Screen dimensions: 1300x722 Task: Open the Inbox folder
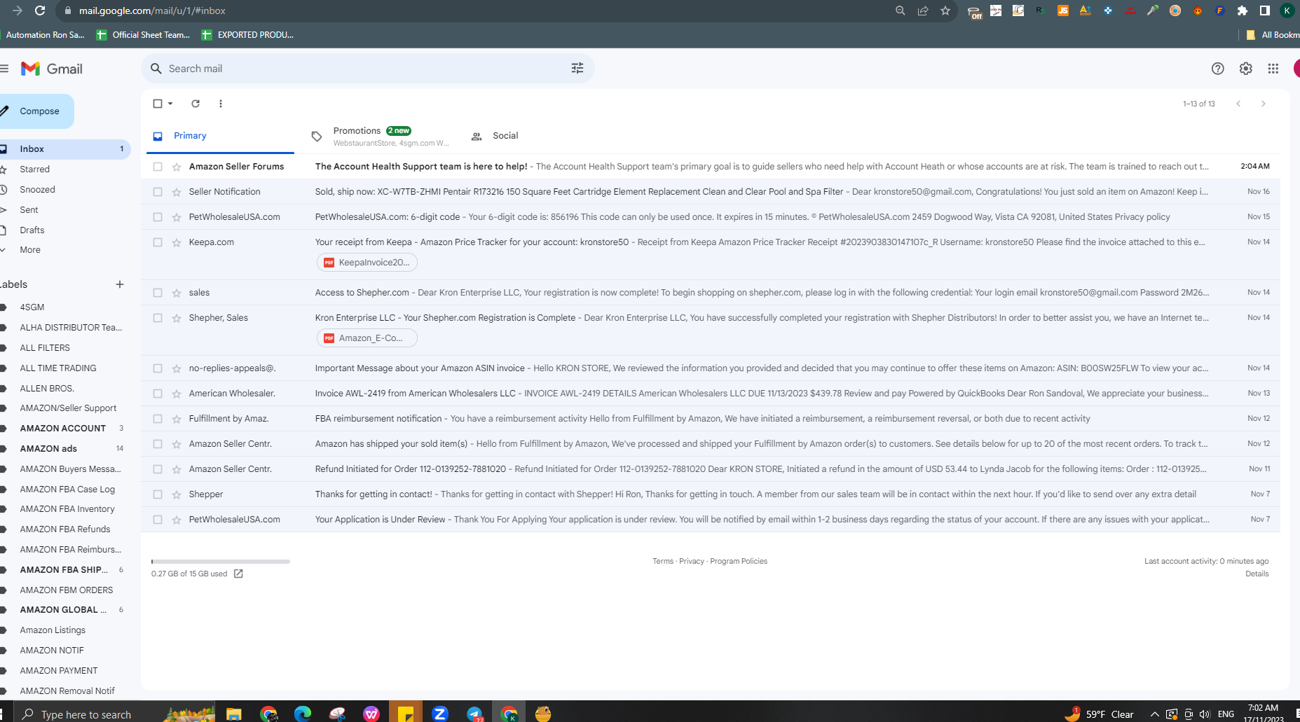click(x=65, y=149)
